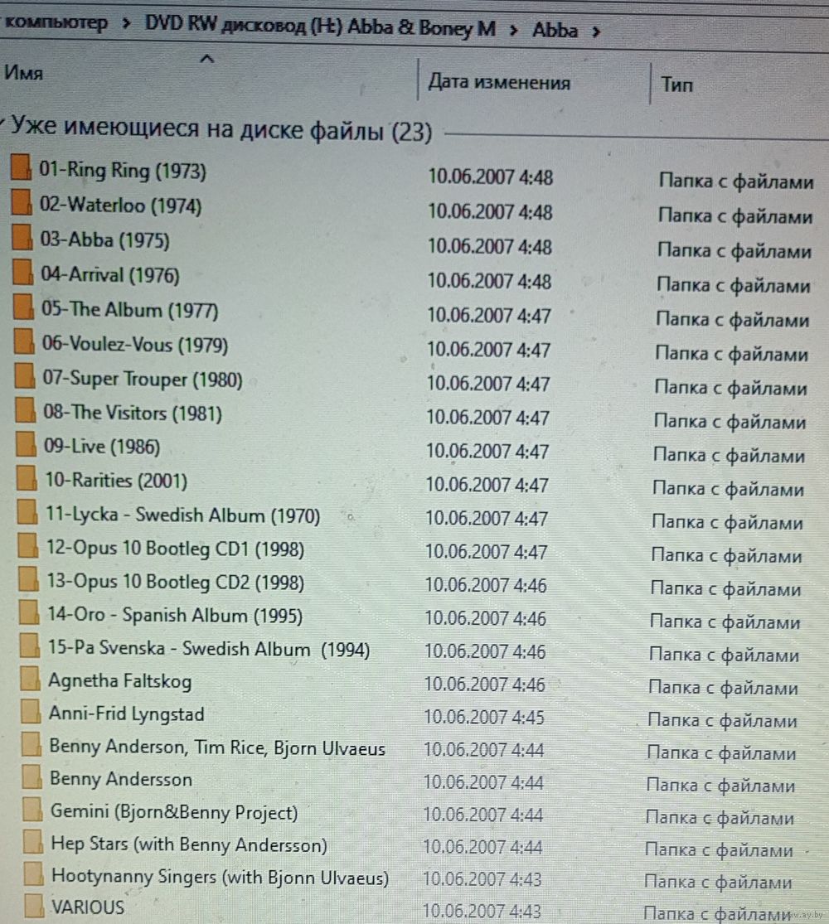Click the folder icon of 11-Lycka - Swedish Album

(x=27, y=511)
